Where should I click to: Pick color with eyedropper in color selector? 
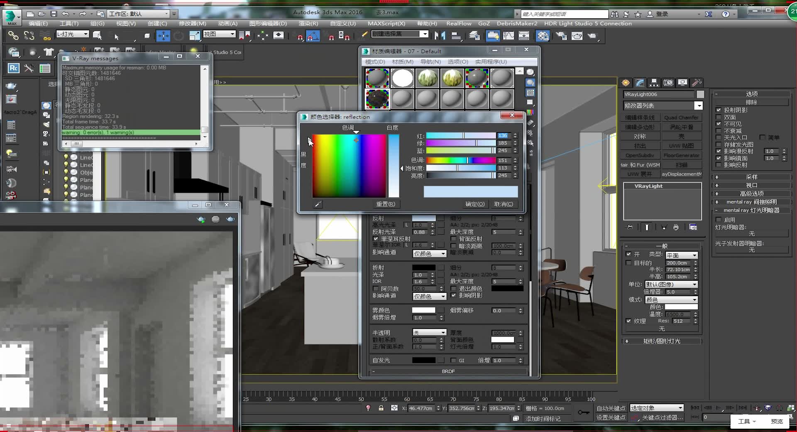tap(318, 204)
